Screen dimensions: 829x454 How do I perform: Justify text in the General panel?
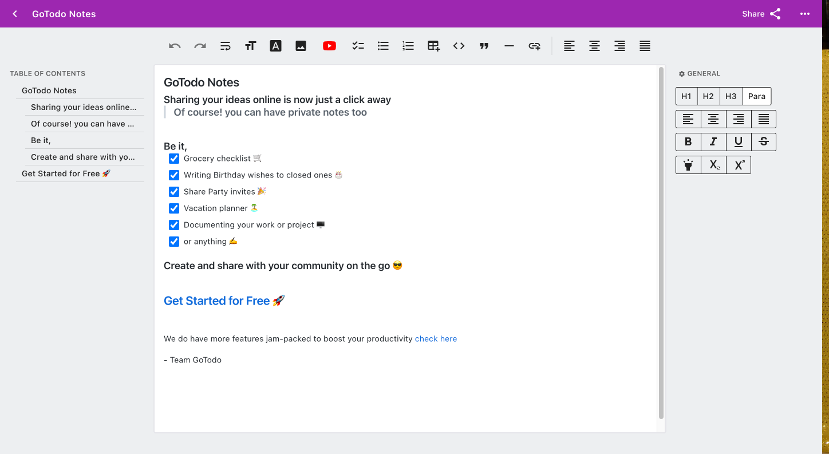click(764, 119)
